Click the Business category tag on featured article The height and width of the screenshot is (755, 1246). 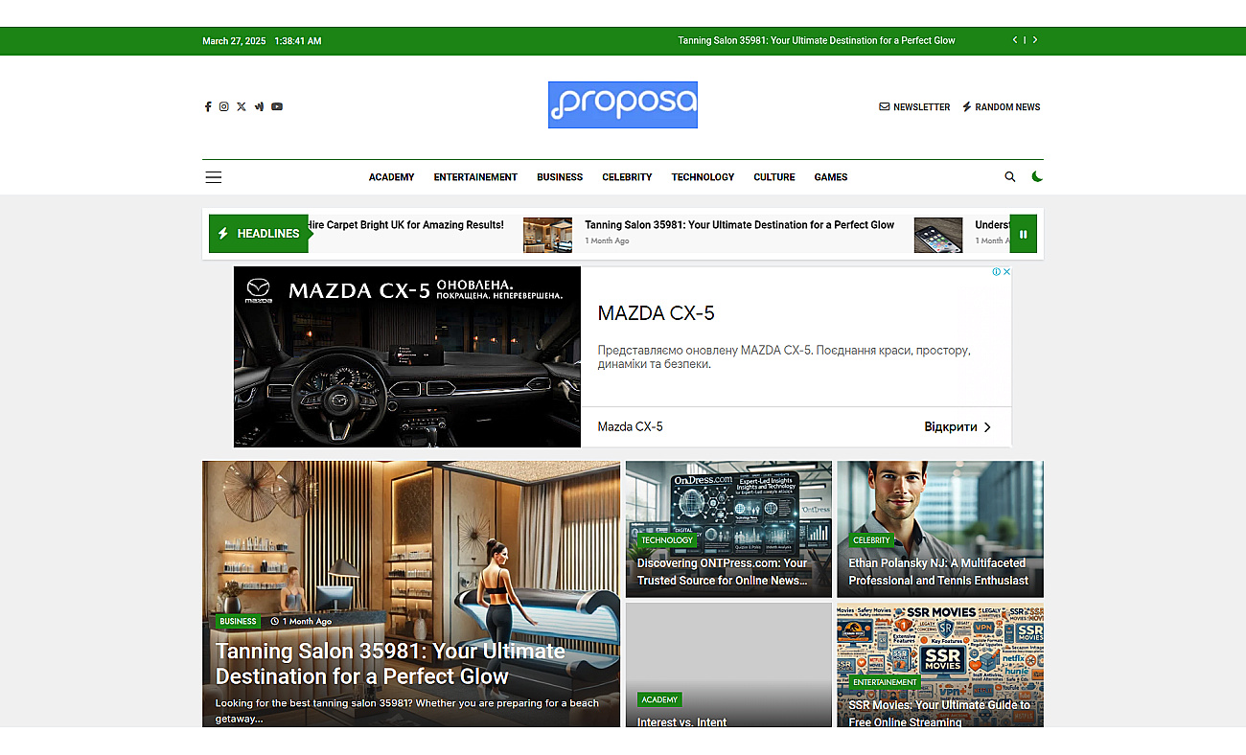(238, 621)
